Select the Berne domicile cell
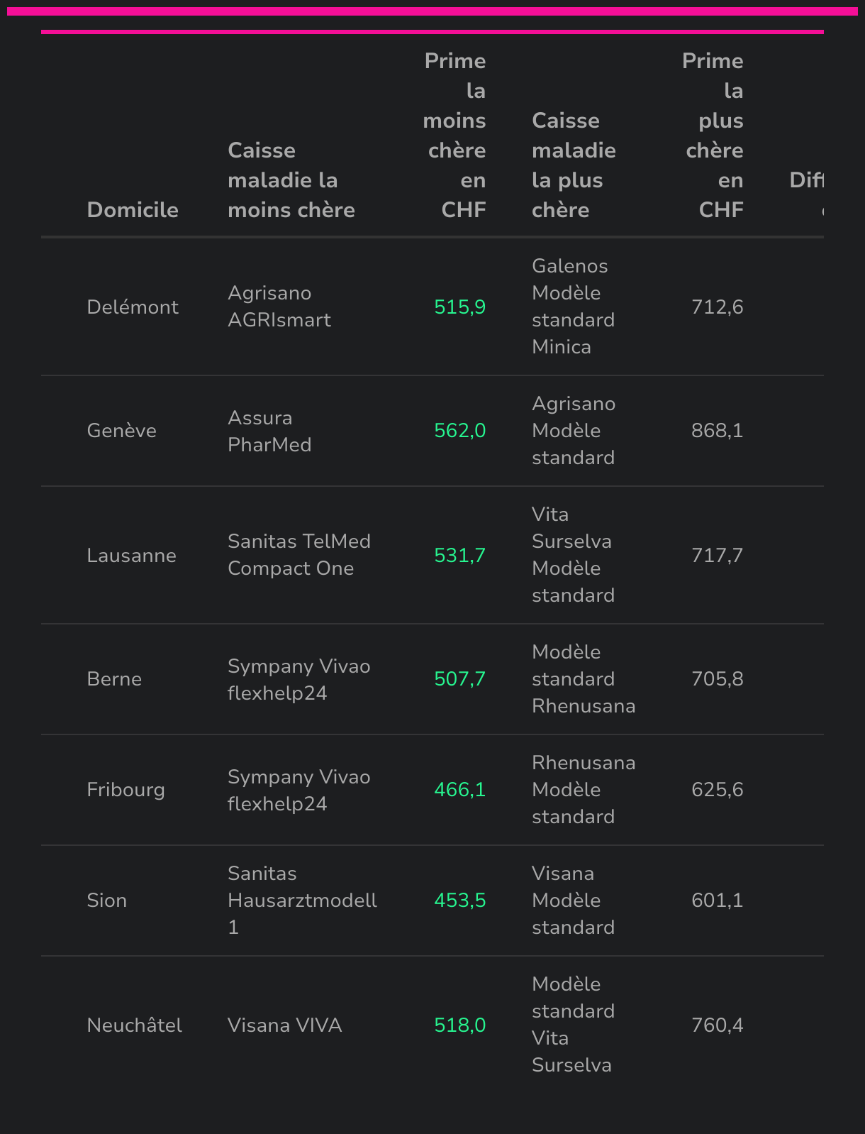This screenshot has width=865, height=1134. pos(114,679)
